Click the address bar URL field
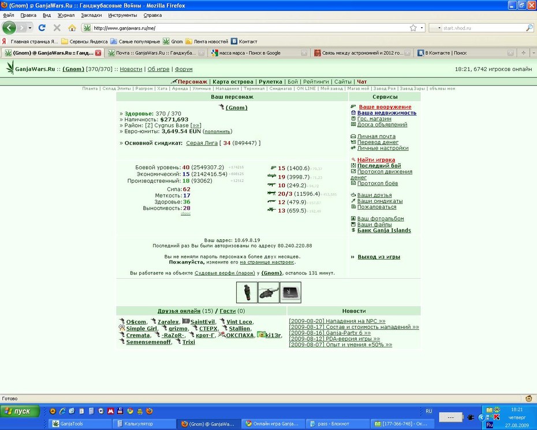 (250, 28)
